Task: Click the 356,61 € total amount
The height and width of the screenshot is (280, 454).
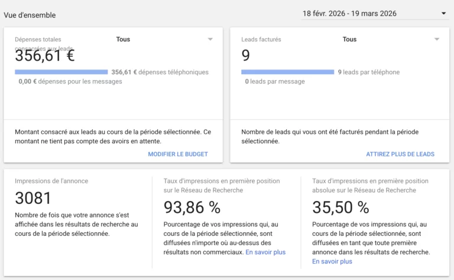Action: point(45,55)
